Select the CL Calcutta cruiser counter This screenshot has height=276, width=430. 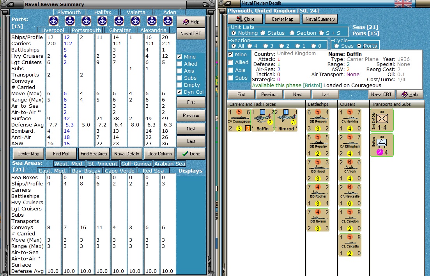350,245
